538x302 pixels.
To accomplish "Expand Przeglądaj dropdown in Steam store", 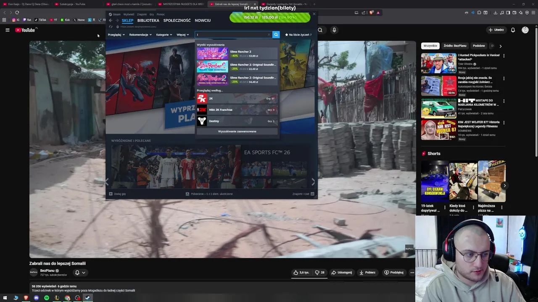I will click(x=116, y=35).
